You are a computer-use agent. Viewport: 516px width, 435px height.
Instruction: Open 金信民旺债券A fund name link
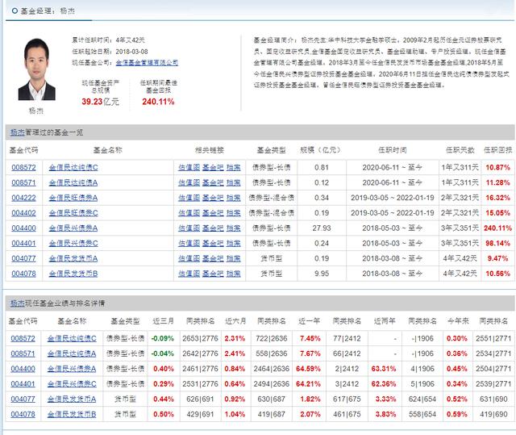(73, 198)
